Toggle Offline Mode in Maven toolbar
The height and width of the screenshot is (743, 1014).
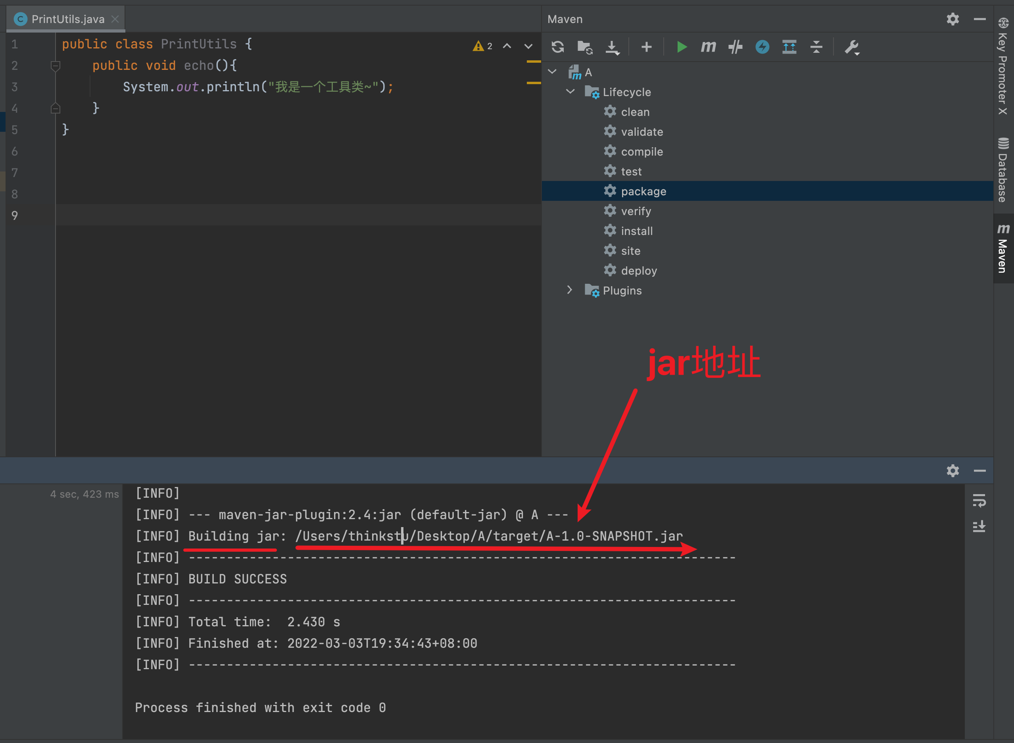point(736,47)
